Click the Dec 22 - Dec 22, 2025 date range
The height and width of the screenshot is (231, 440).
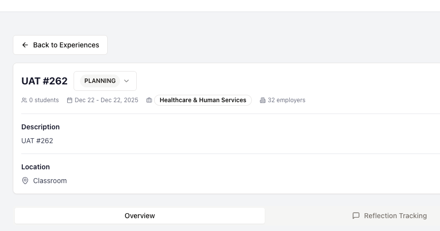pos(106,100)
